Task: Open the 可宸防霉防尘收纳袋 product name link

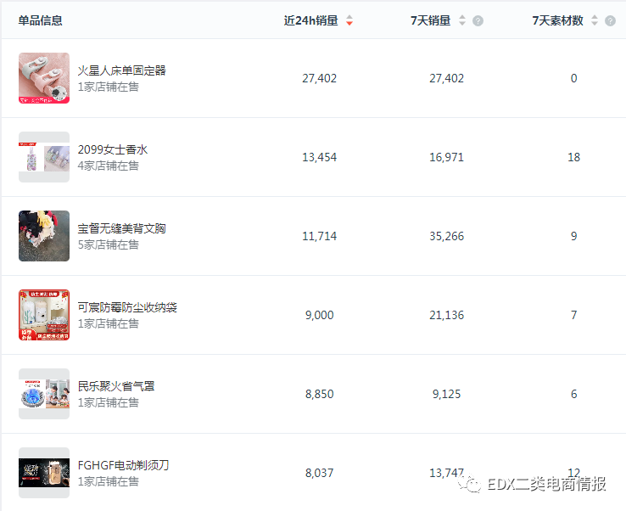Action: pyautogui.click(x=127, y=307)
